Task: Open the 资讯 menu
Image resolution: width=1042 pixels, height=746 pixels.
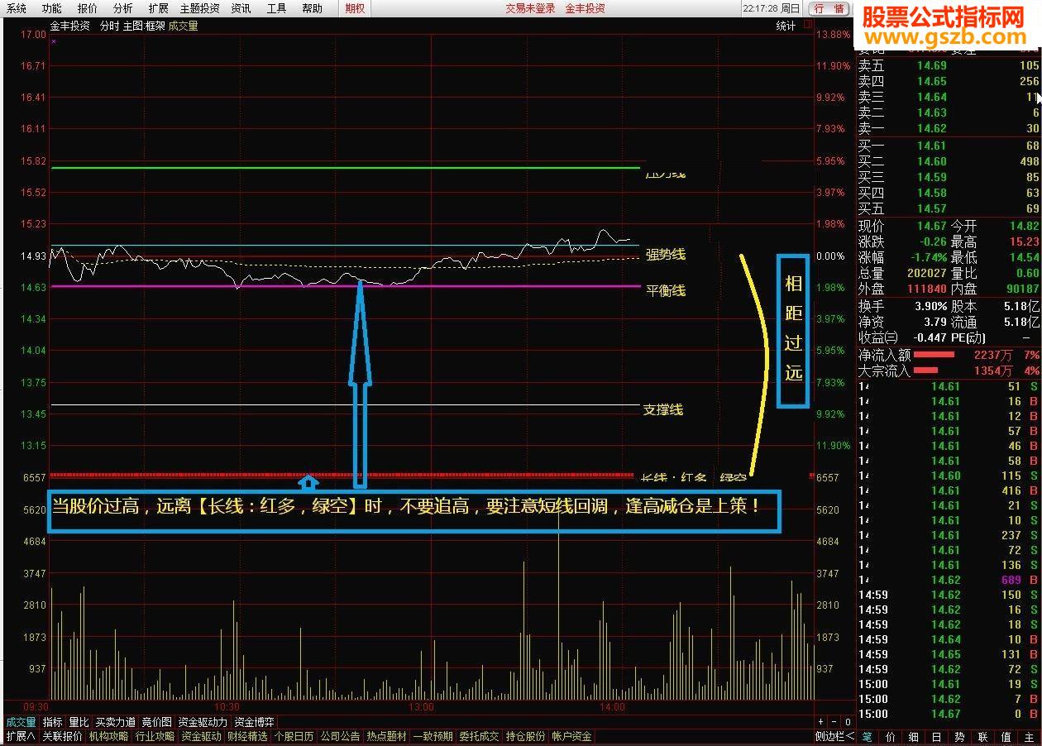Action: pos(241,8)
